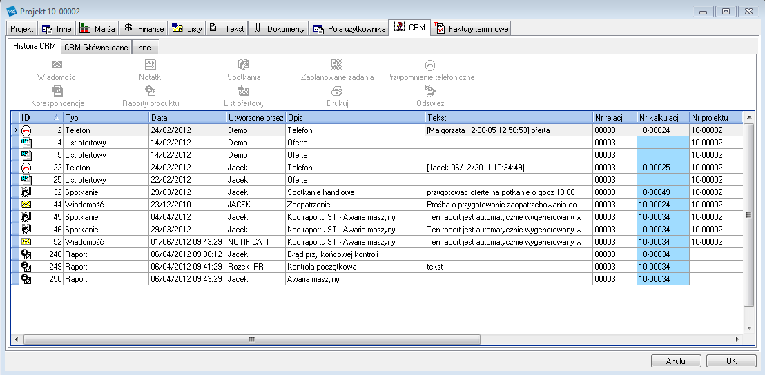Click the Anuluj button
The image size is (765, 375).
676,361
